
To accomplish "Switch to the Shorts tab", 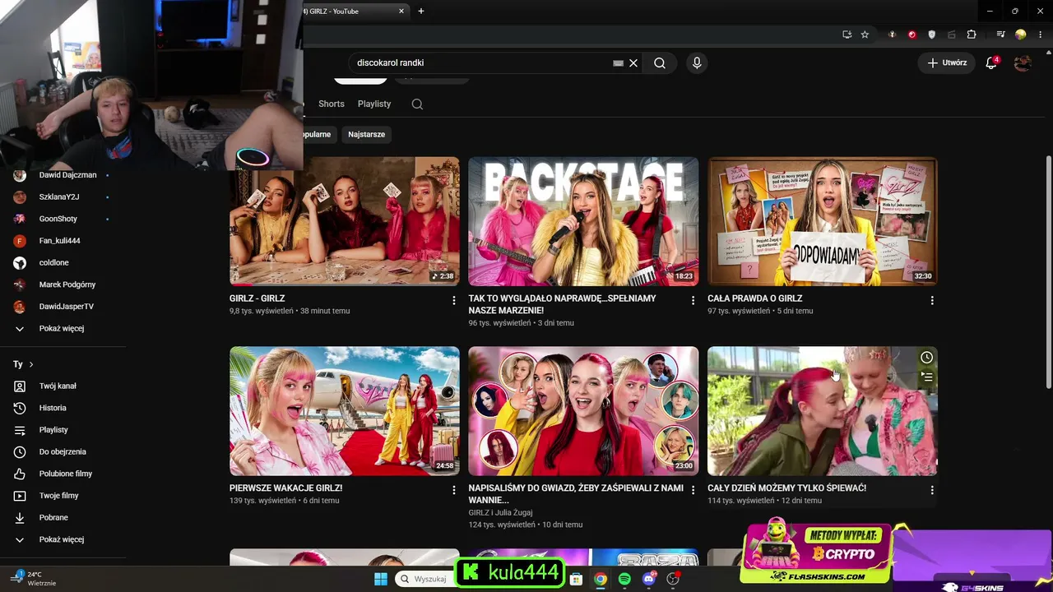I will 332,104.
